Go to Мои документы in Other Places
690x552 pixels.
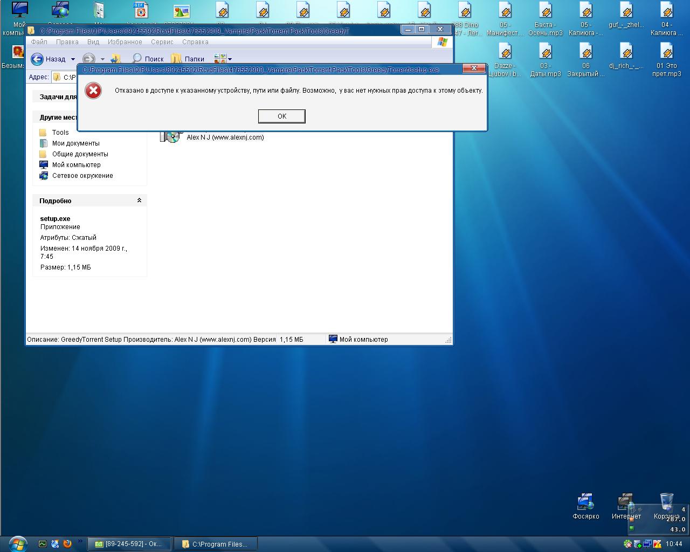click(x=75, y=143)
